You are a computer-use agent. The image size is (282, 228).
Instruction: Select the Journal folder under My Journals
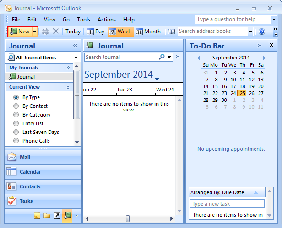coord(39,77)
